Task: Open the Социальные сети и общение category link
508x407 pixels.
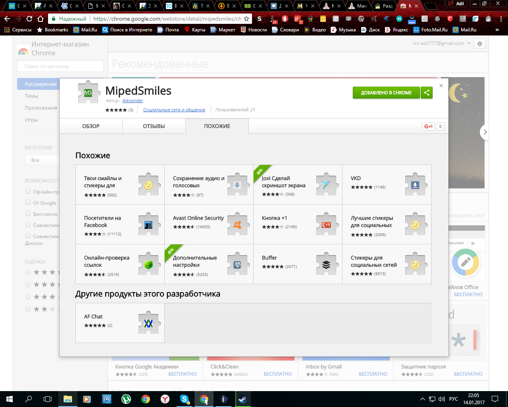Action: [174, 110]
